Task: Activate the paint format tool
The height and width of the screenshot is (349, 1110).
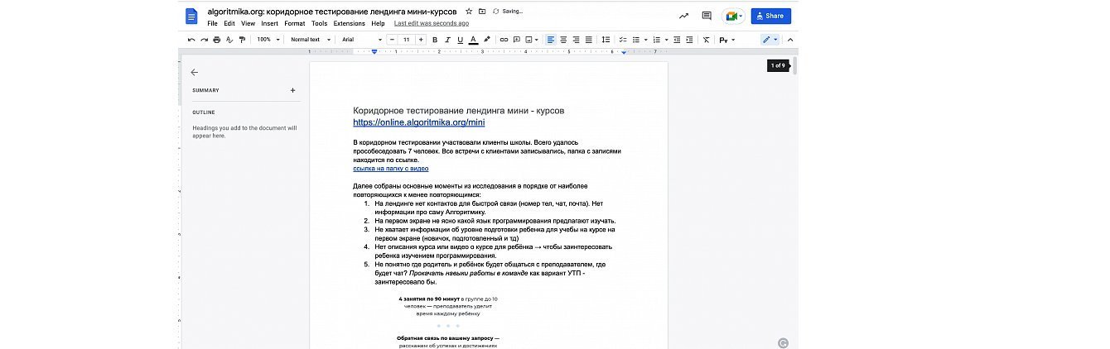Action: click(x=242, y=40)
